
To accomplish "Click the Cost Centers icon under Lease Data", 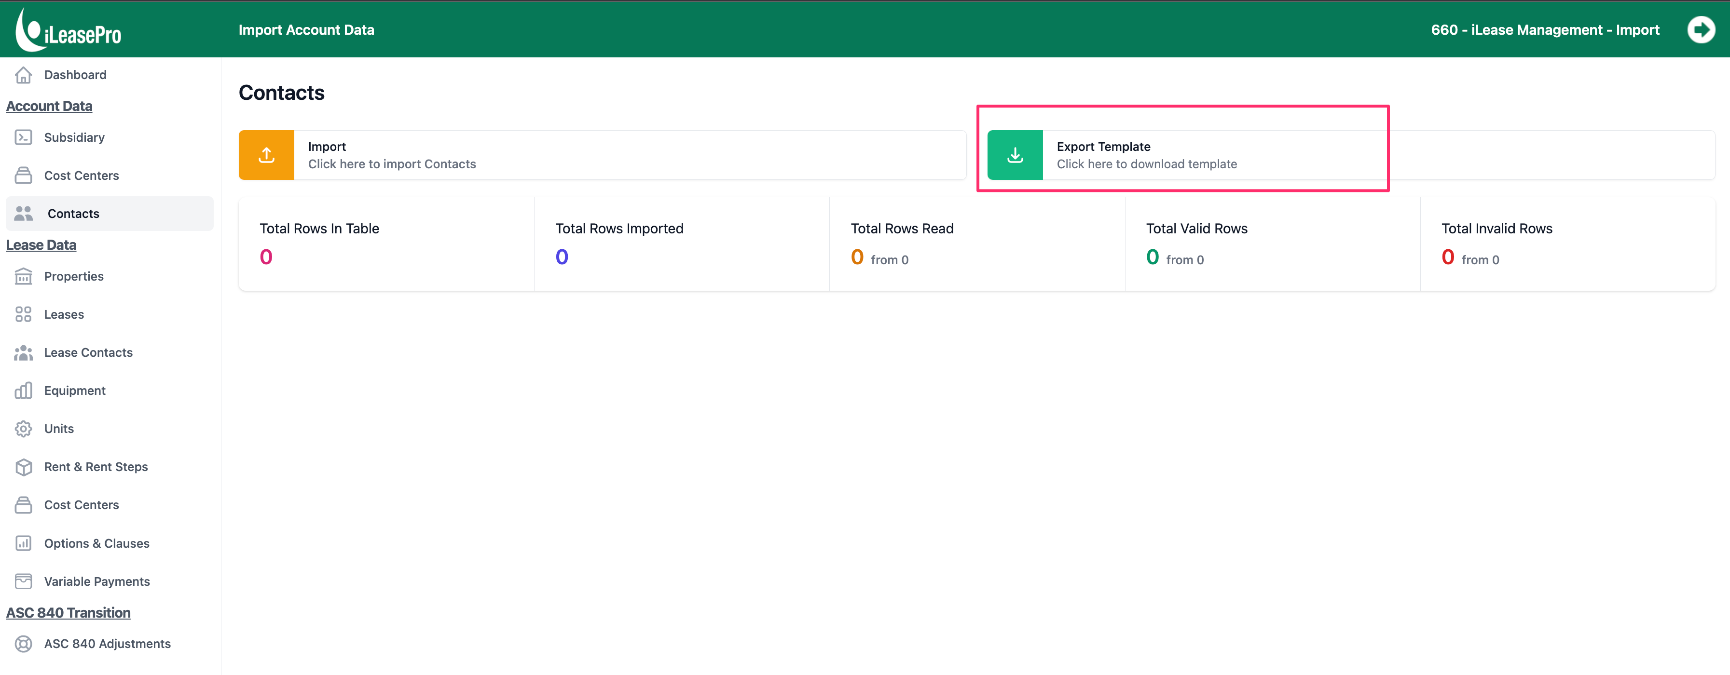I will point(24,505).
